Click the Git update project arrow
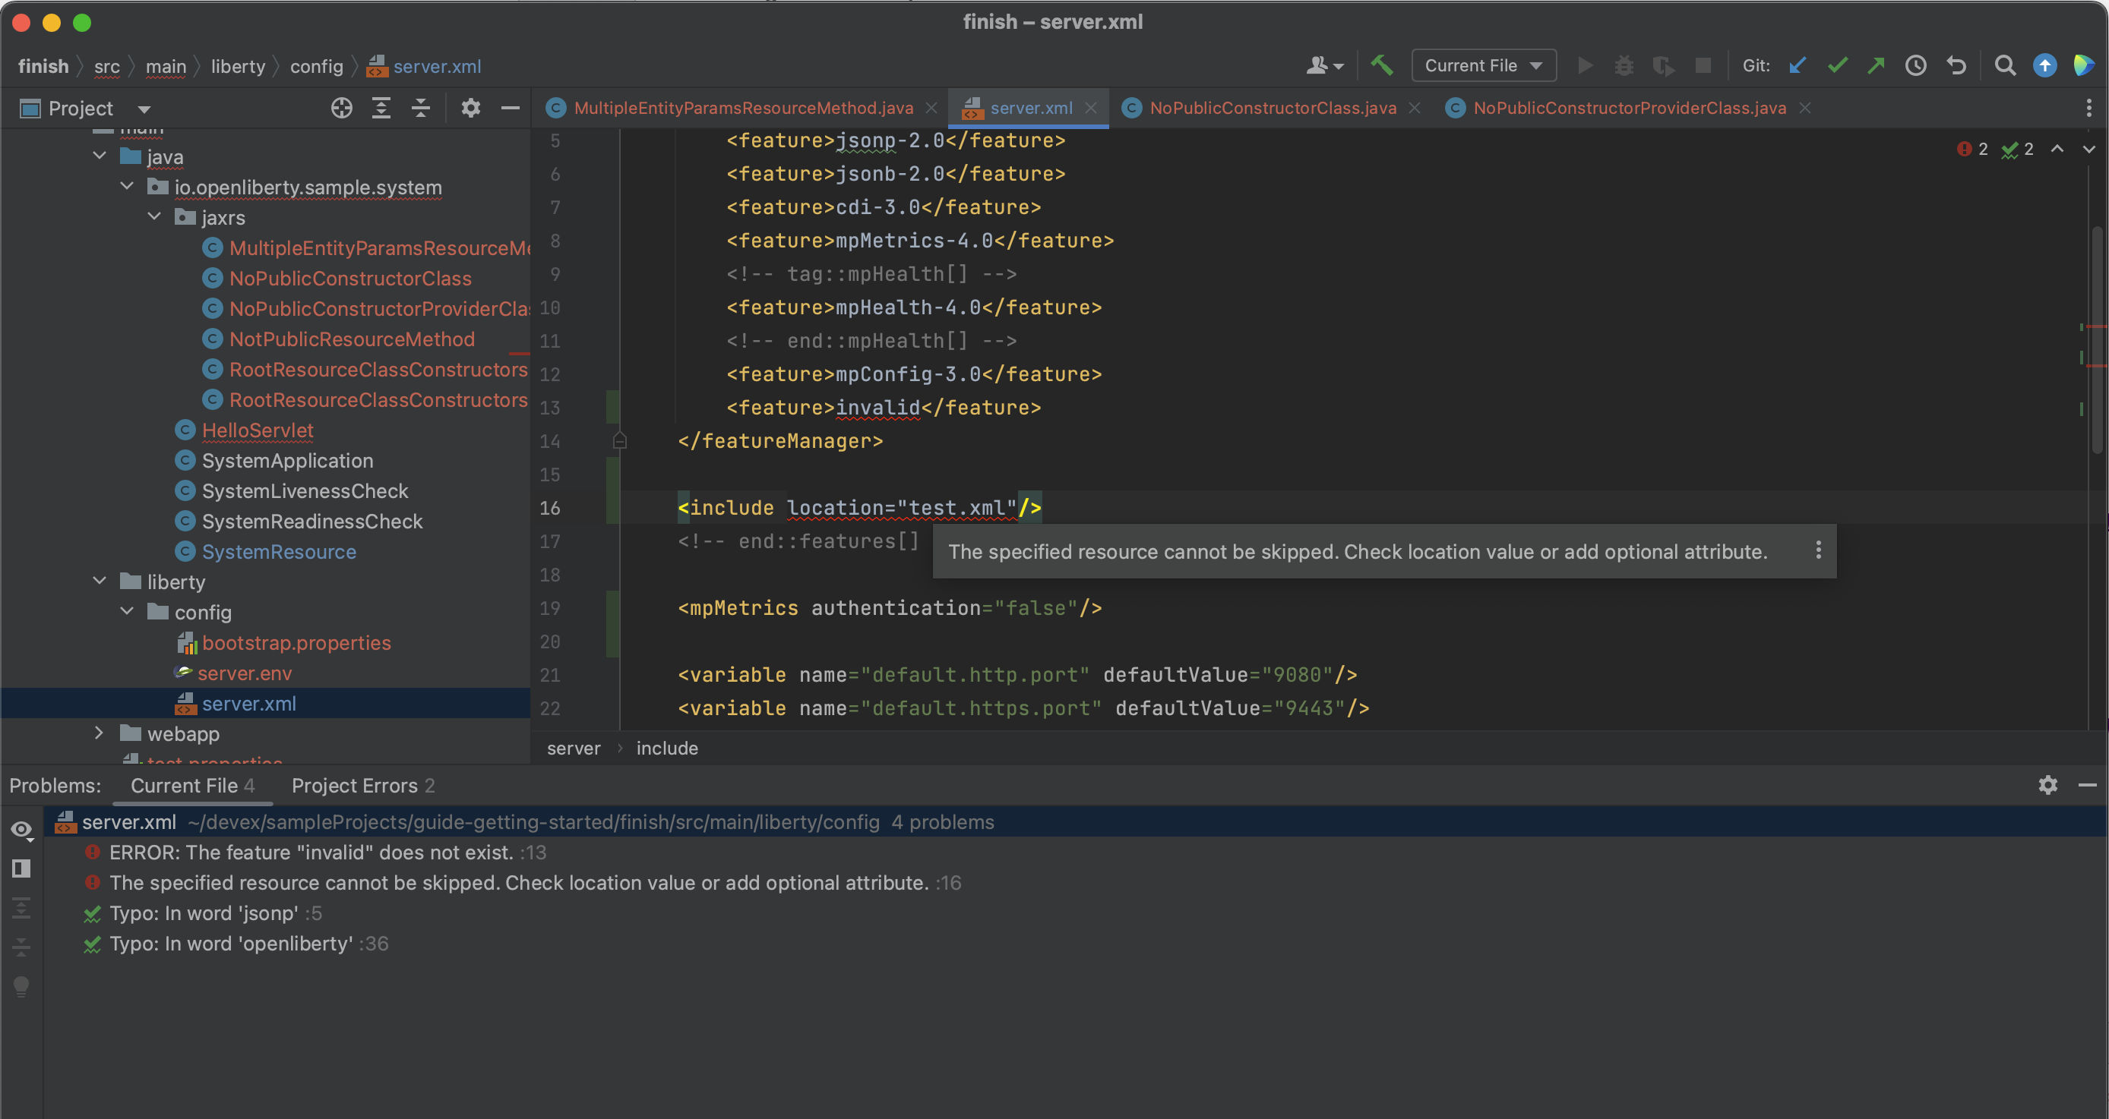2109x1119 pixels. 1797,65
